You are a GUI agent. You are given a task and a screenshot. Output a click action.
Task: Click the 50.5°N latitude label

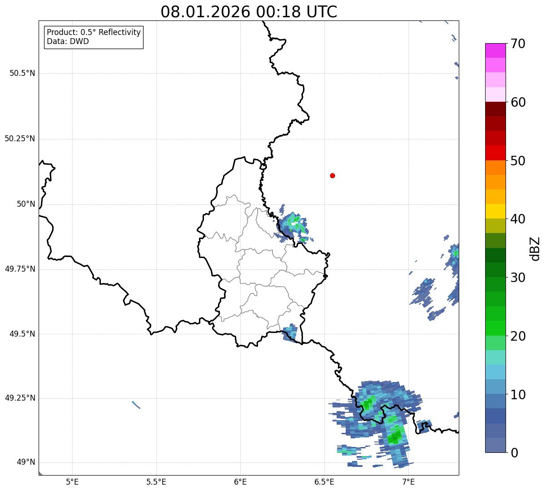click(x=22, y=73)
